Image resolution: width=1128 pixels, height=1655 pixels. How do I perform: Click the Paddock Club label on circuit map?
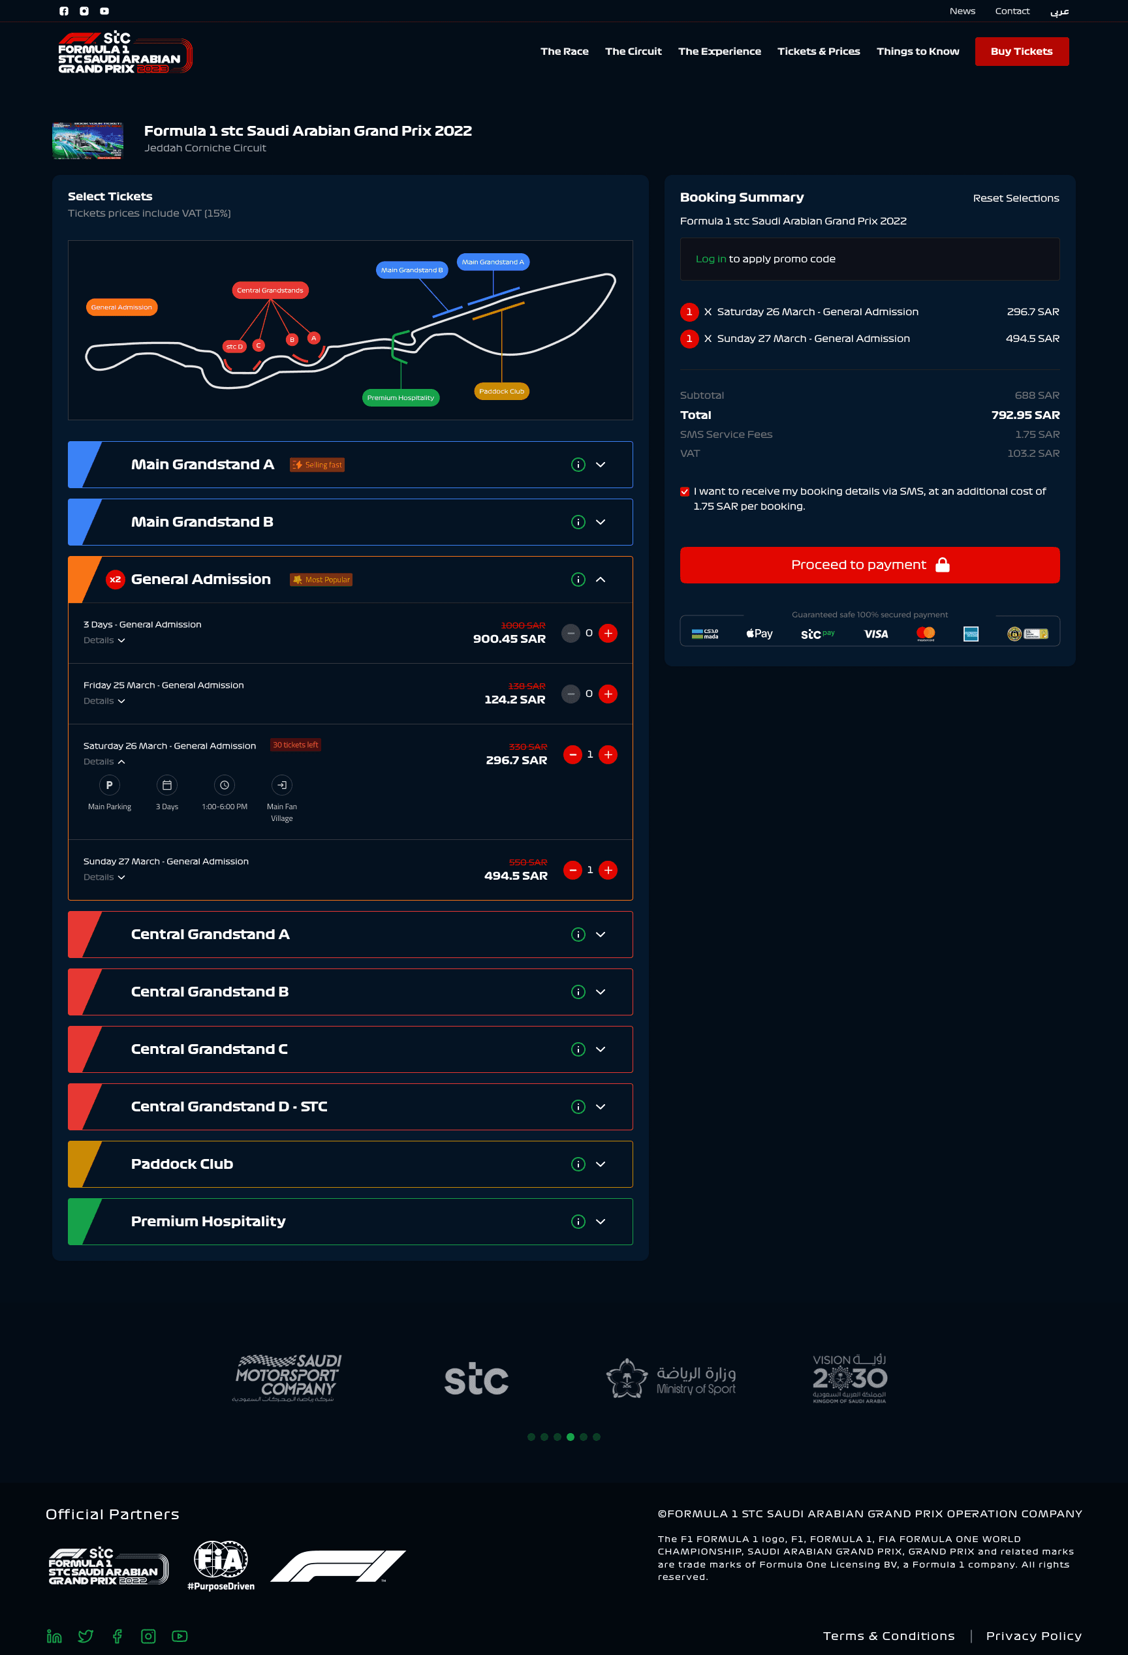(x=501, y=391)
